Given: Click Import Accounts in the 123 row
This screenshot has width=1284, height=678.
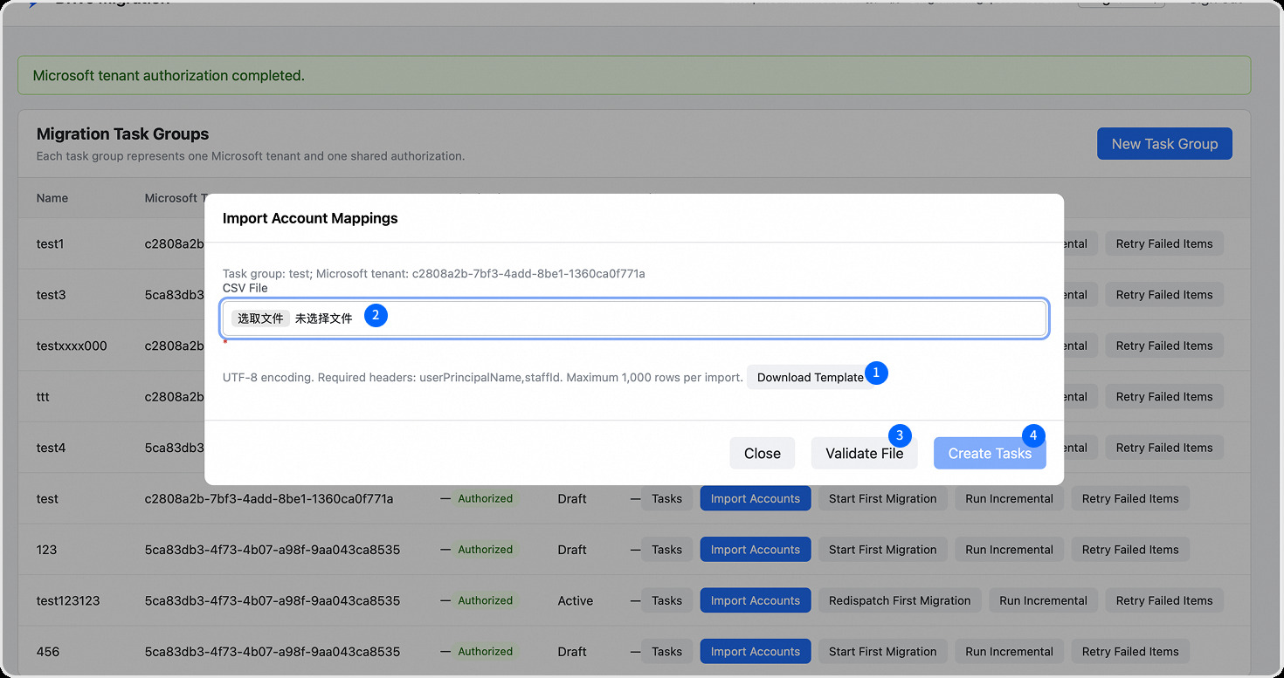Looking at the screenshot, I should coord(756,550).
